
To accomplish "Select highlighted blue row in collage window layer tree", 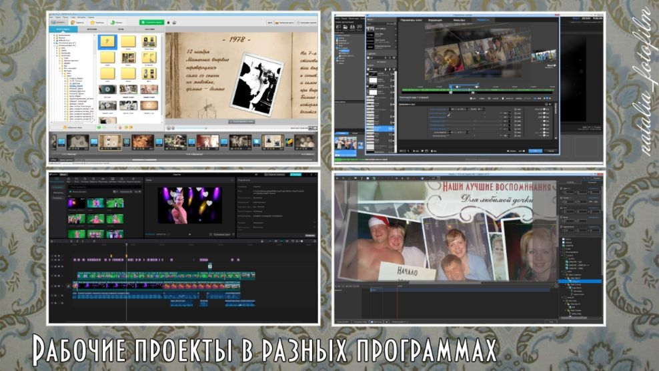I will coord(580,282).
